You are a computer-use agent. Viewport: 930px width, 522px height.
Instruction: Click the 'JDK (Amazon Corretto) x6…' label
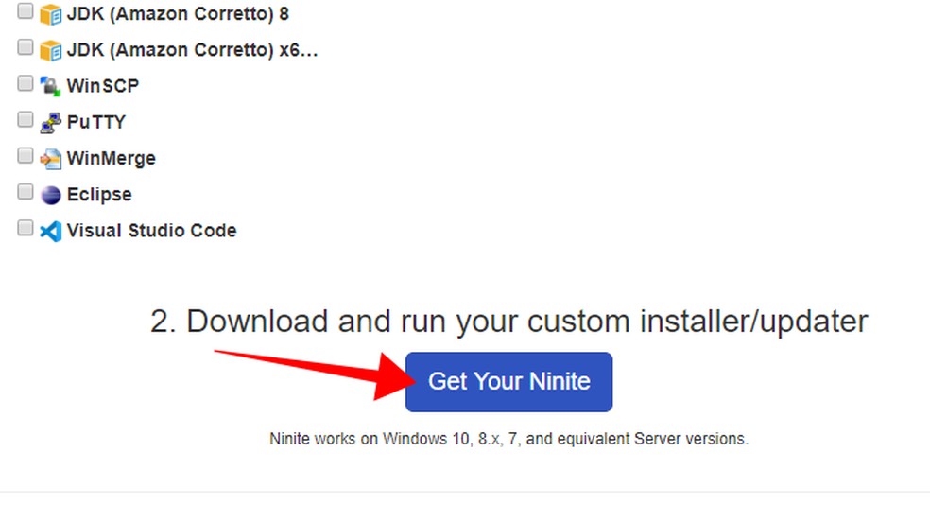192,50
